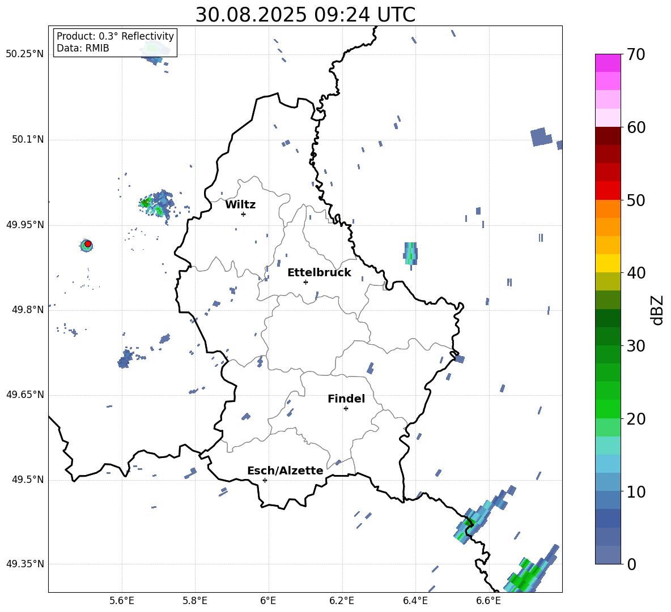Click the 6°E longitude label

click(268, 601)
